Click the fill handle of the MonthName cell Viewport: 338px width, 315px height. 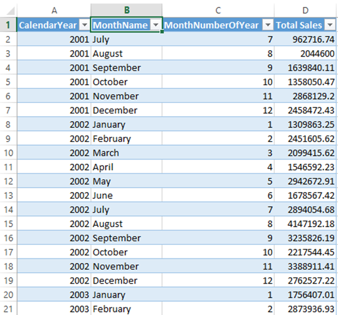[x=162, y=32]
